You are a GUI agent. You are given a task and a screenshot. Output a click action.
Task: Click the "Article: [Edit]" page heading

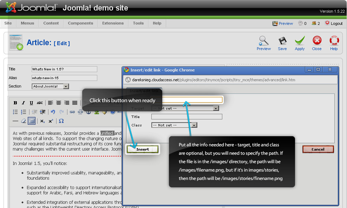(x=48, y=43)
